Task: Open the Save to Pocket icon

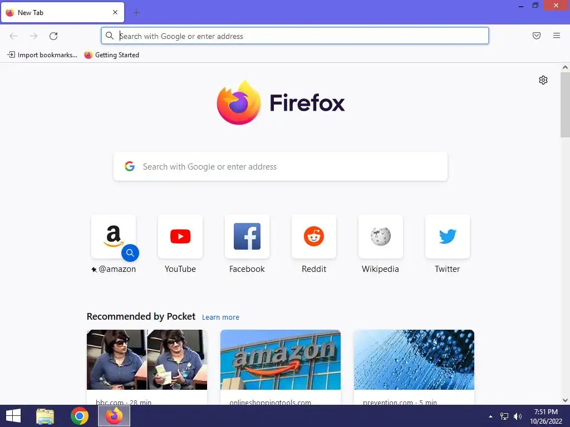Action: [537, 36]
